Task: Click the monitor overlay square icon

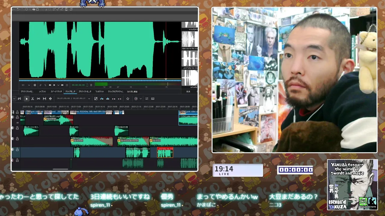Action: pos(35,85)
